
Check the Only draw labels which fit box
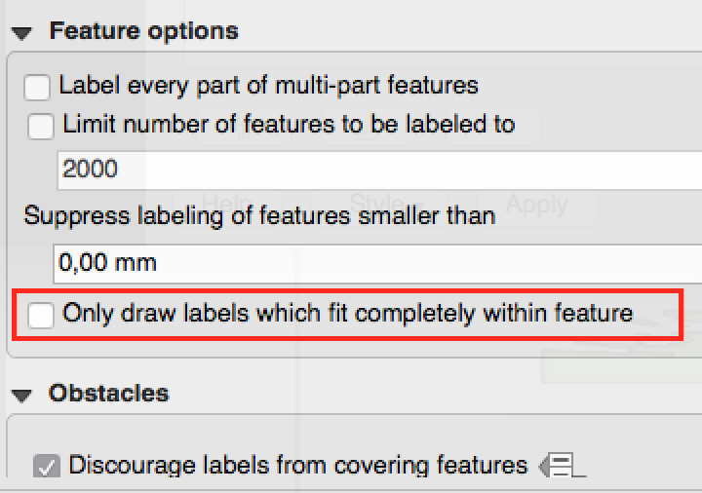point(41,315)
